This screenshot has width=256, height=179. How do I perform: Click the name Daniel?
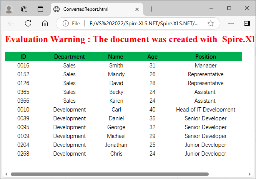point(116,118)
